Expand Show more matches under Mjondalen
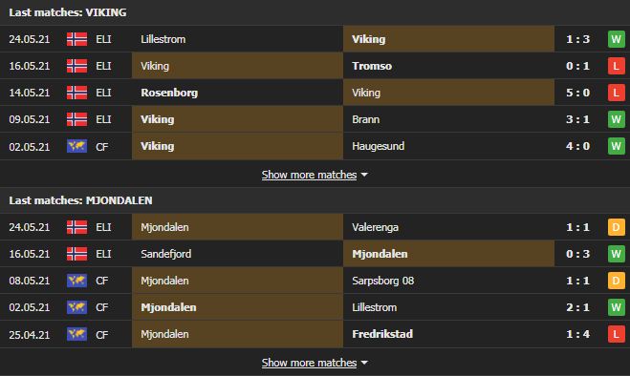Viewport: 630px width, 376px height. point(309,363)
